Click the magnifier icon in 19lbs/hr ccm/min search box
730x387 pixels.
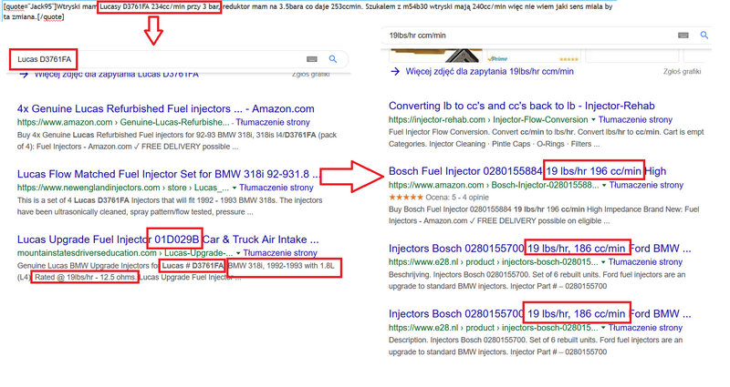tap(704, 35)
